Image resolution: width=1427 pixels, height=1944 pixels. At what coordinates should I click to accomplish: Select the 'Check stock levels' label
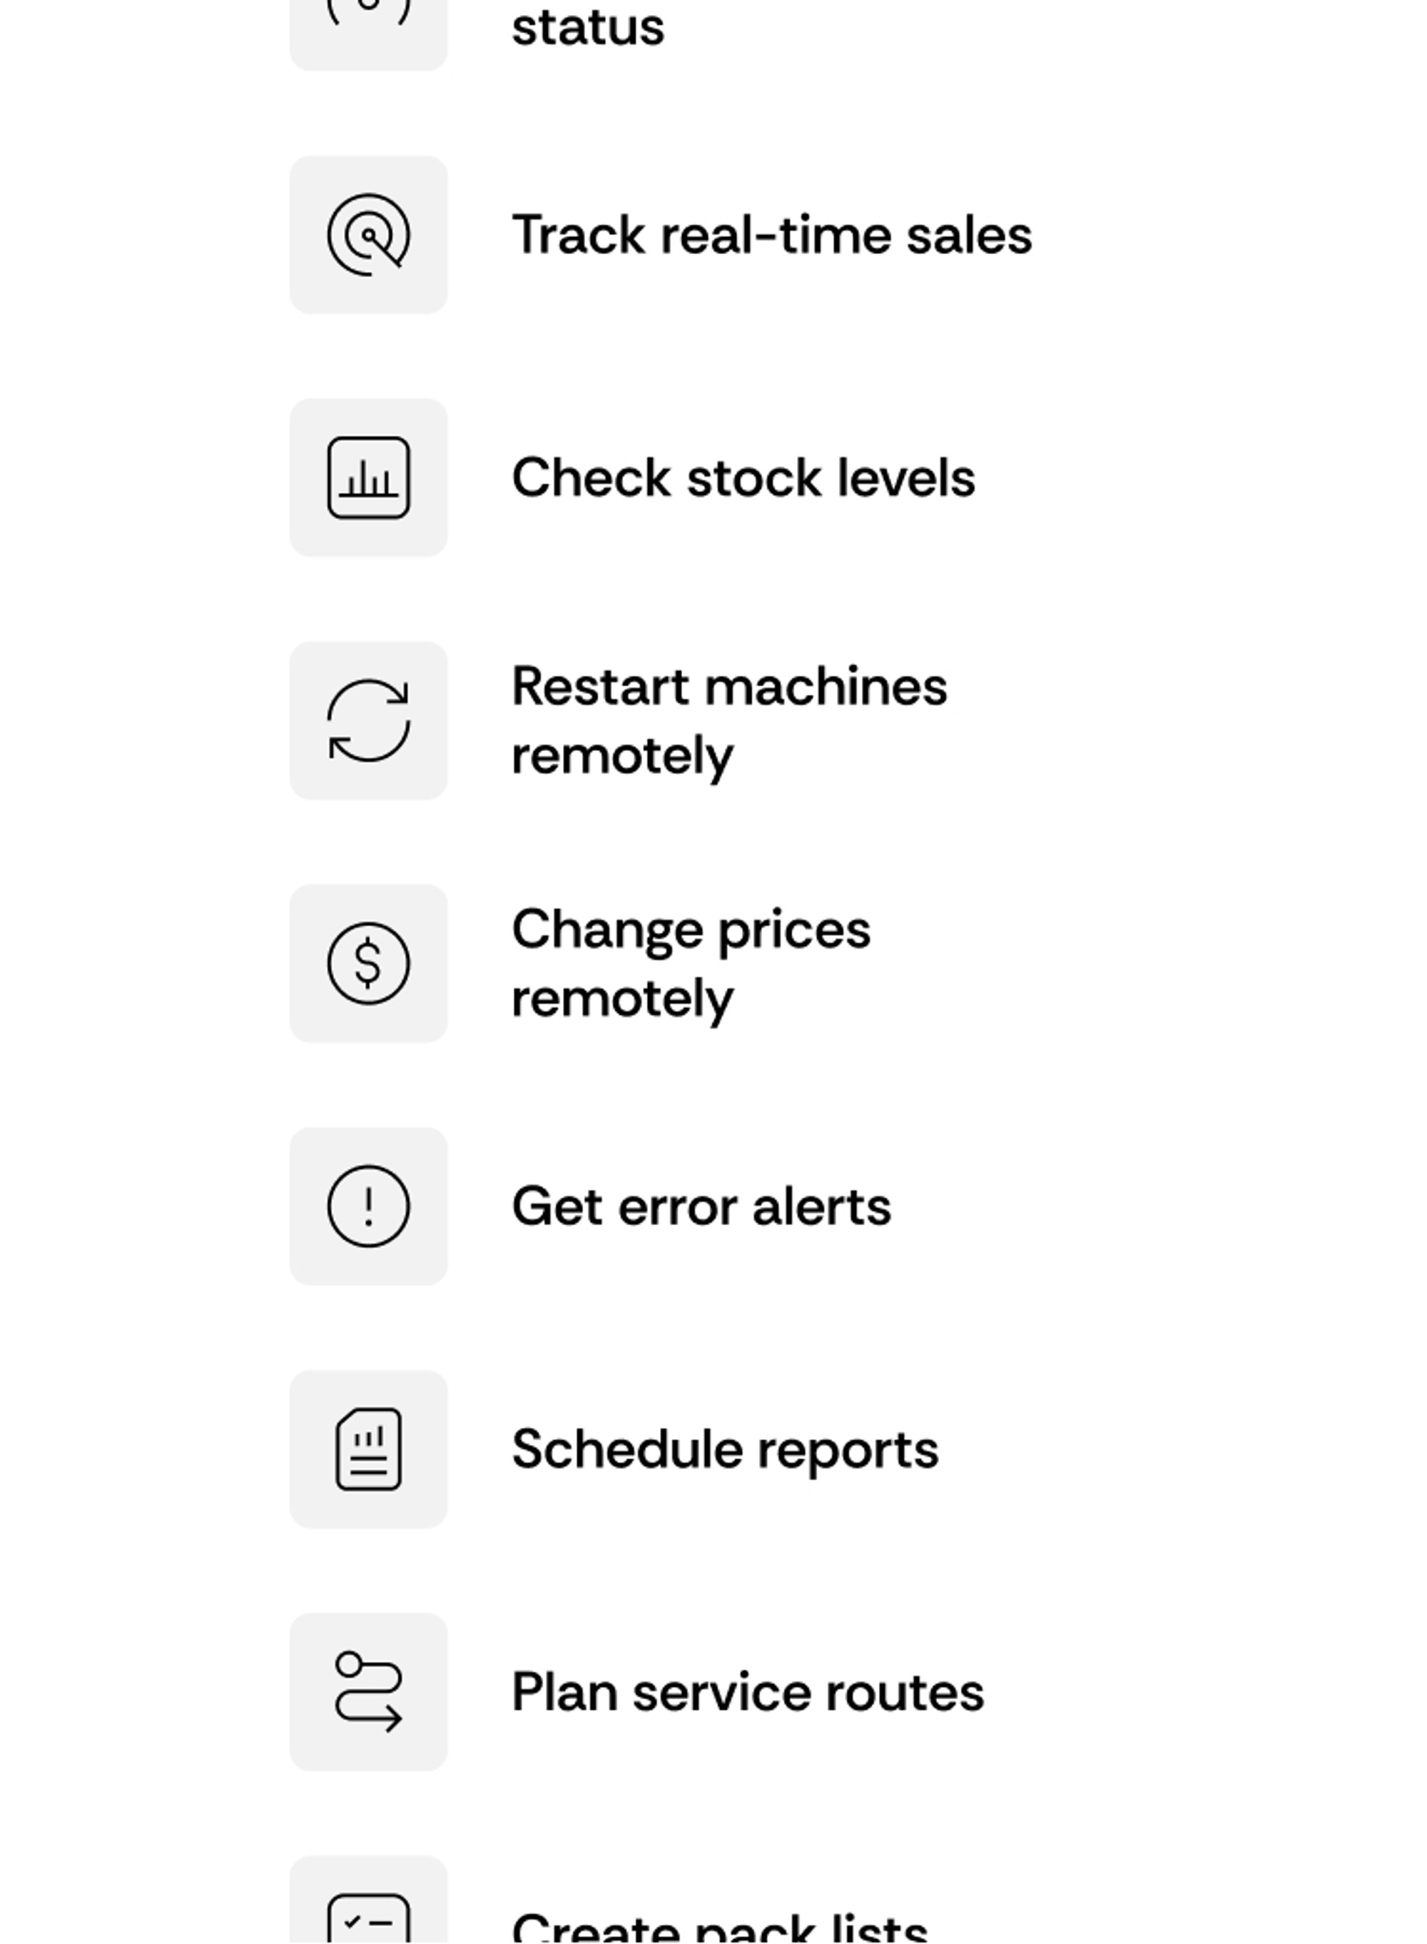pos(743,478)
